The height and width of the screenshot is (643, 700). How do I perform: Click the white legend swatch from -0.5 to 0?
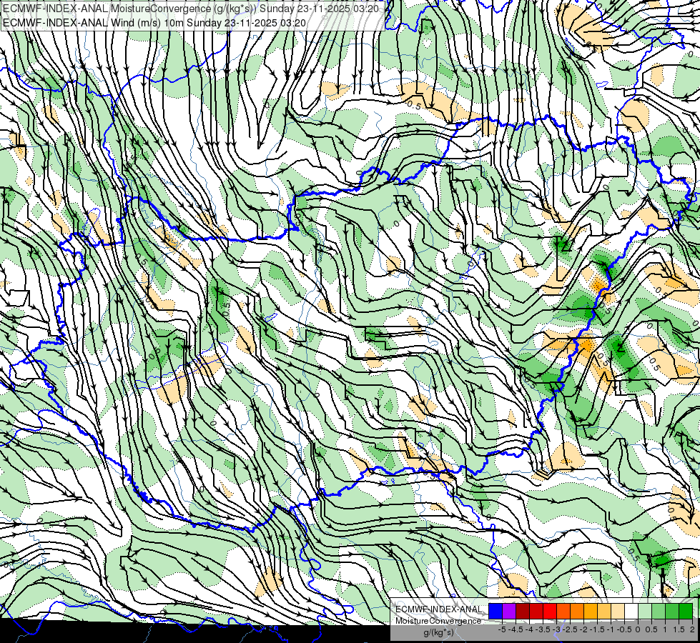click(631, 612)
